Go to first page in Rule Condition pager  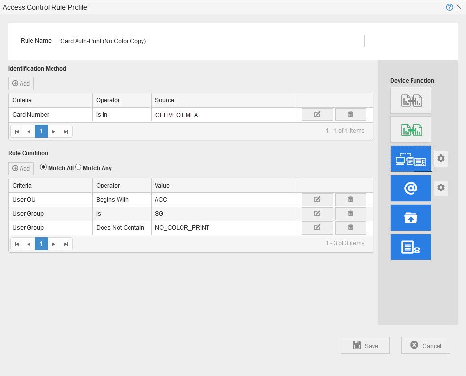17,244
